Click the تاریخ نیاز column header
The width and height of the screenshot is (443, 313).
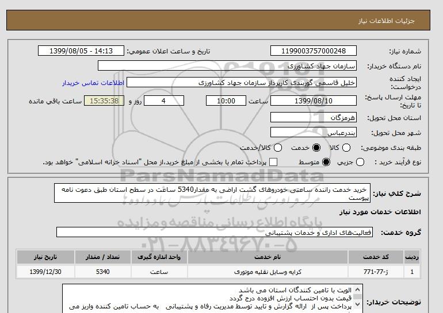[45, 257]
